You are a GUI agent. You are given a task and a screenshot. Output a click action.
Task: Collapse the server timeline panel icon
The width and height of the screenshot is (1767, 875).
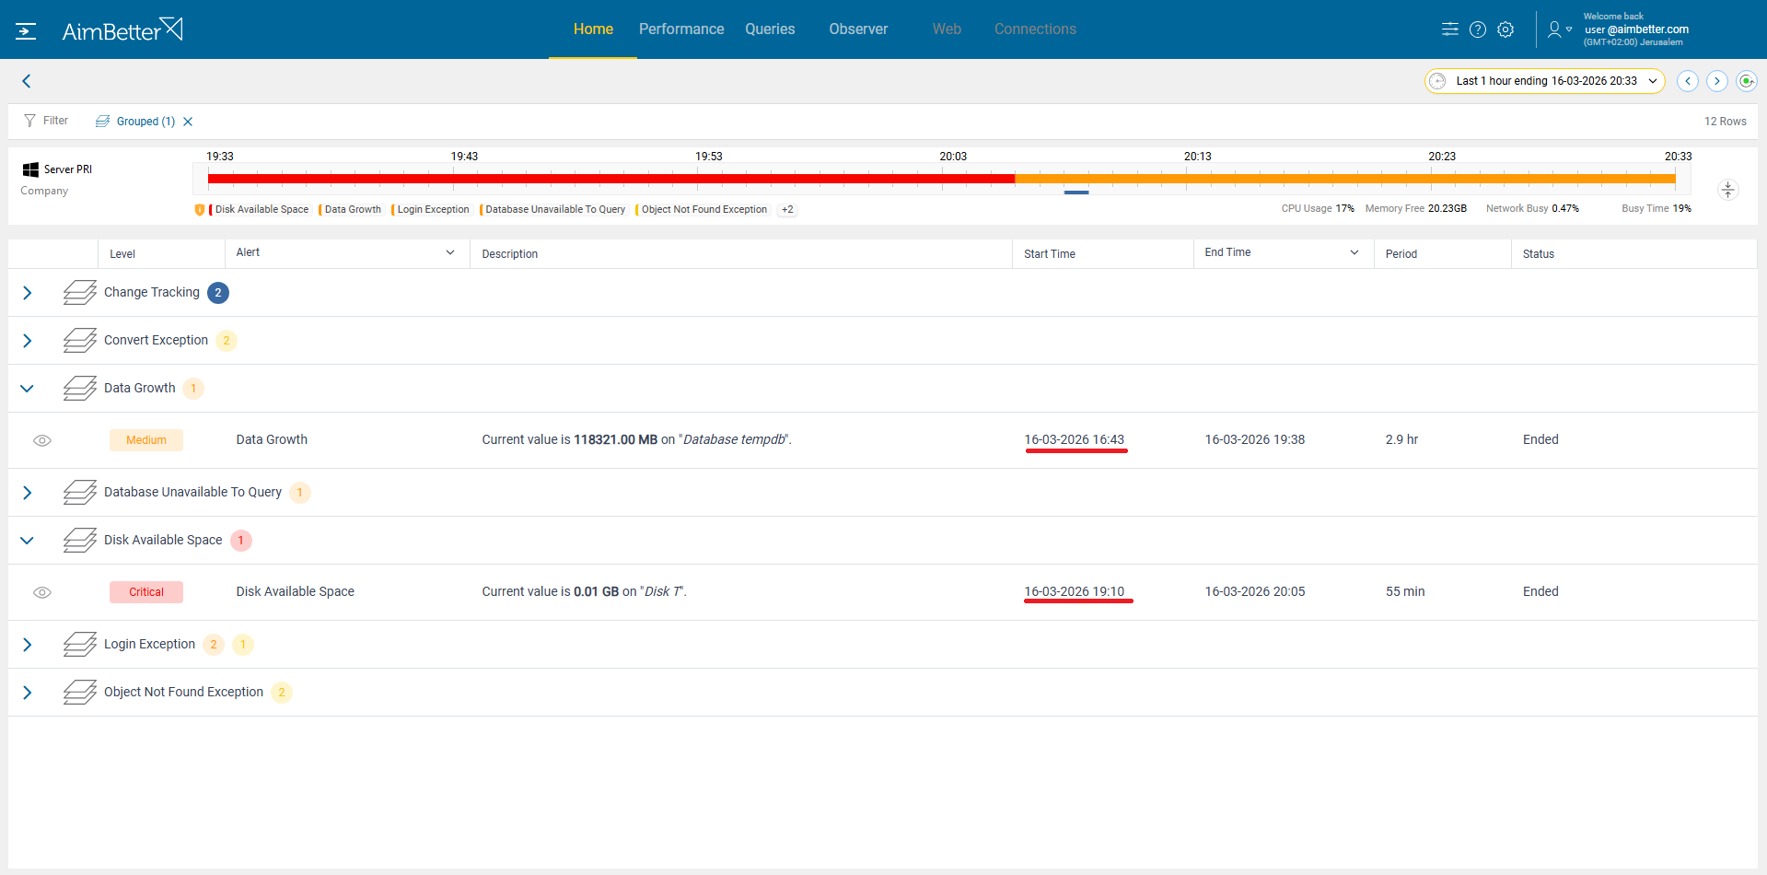click(1727, 190)
